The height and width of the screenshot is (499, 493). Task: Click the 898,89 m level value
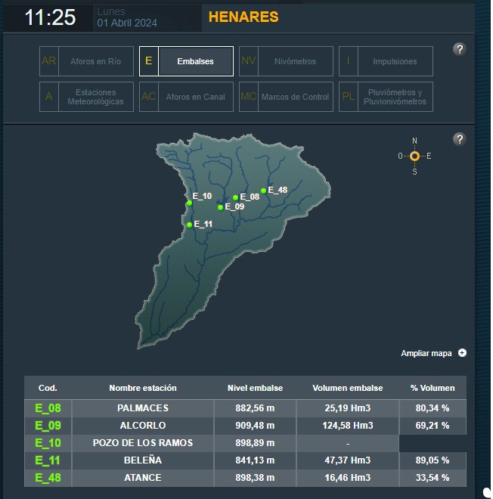255,443
